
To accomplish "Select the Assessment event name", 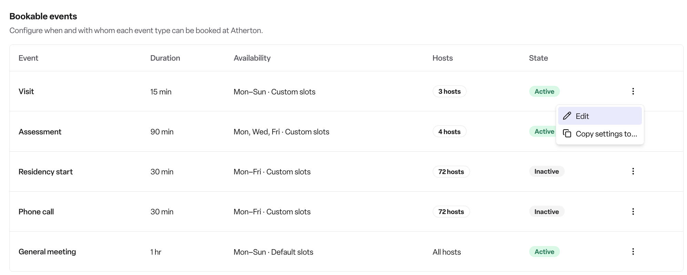I will tap(40, 132).
